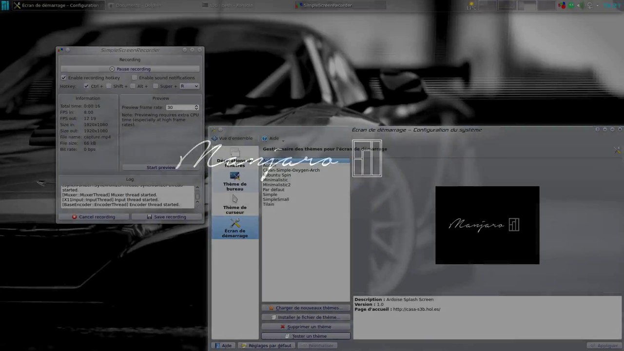This screenshot has width=624, height=351.
Task: Click Installer le fichier de thème button
Action: (x=306, y=317)
